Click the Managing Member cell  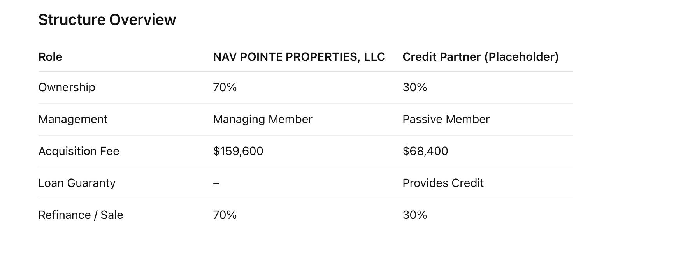tap(263, 119)
